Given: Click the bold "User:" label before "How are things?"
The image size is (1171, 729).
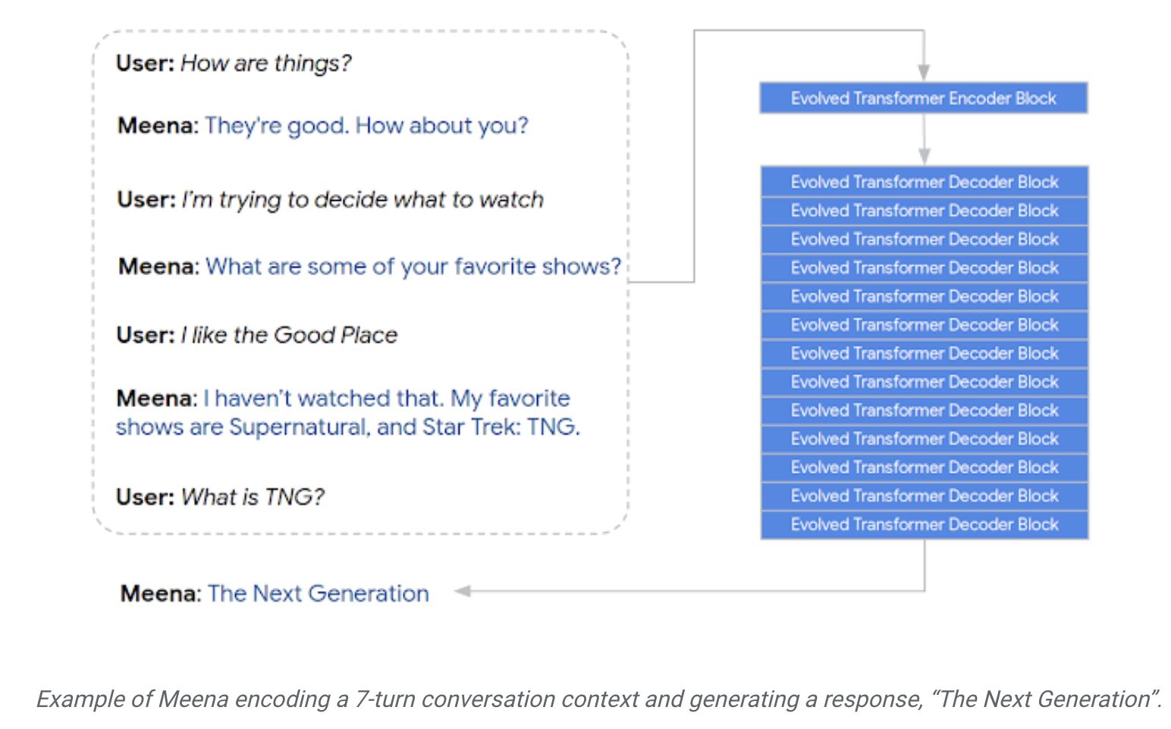Looking at the screenshot, I should tap(145, 63).
